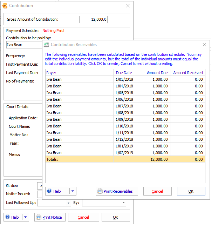The image size is (211, 225).
Task: Click OK in Contribution Receivables dialog
Action: click(x=191, y=191)
